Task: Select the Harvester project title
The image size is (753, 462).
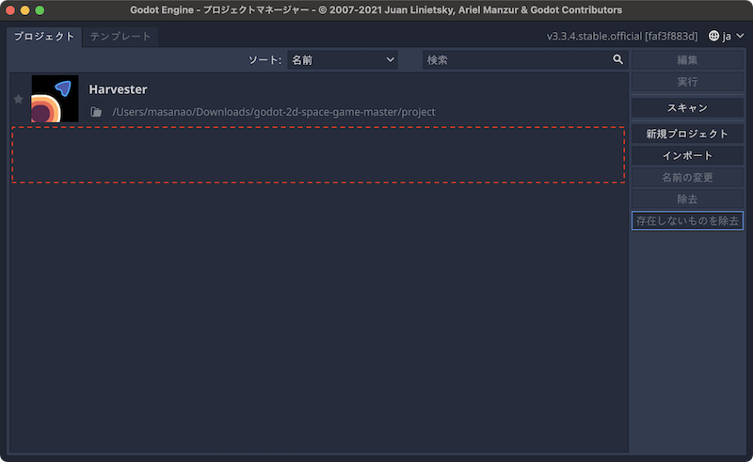Action: pyautogui.click(x=118, y=89)
